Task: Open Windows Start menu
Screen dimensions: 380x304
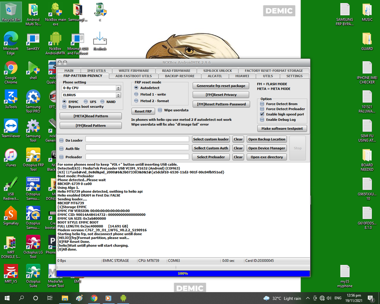Action: [x=7, y=298]
